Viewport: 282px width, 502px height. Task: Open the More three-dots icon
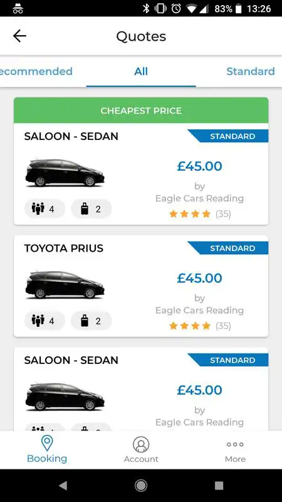tap(235, 444)
